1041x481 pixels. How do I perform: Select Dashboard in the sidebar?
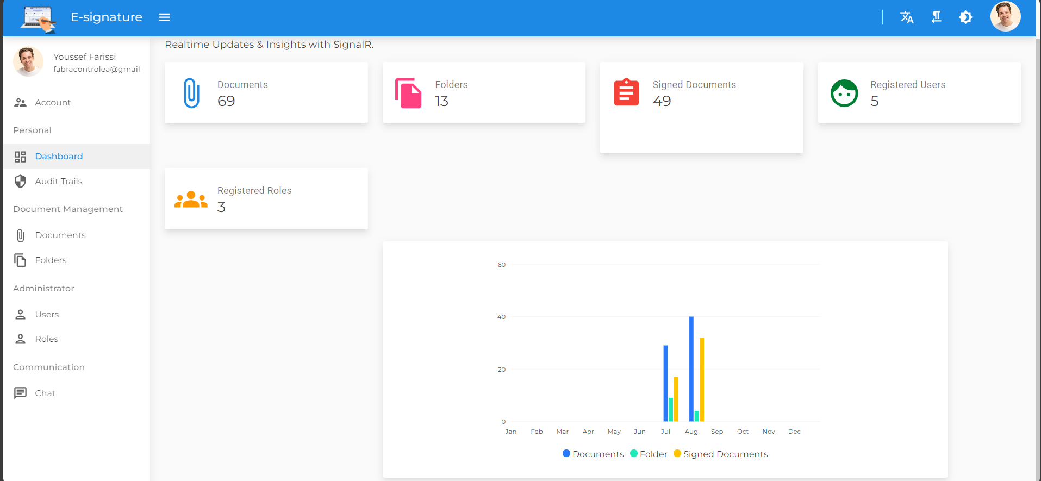pyautogui.click(x=59, y=157)
